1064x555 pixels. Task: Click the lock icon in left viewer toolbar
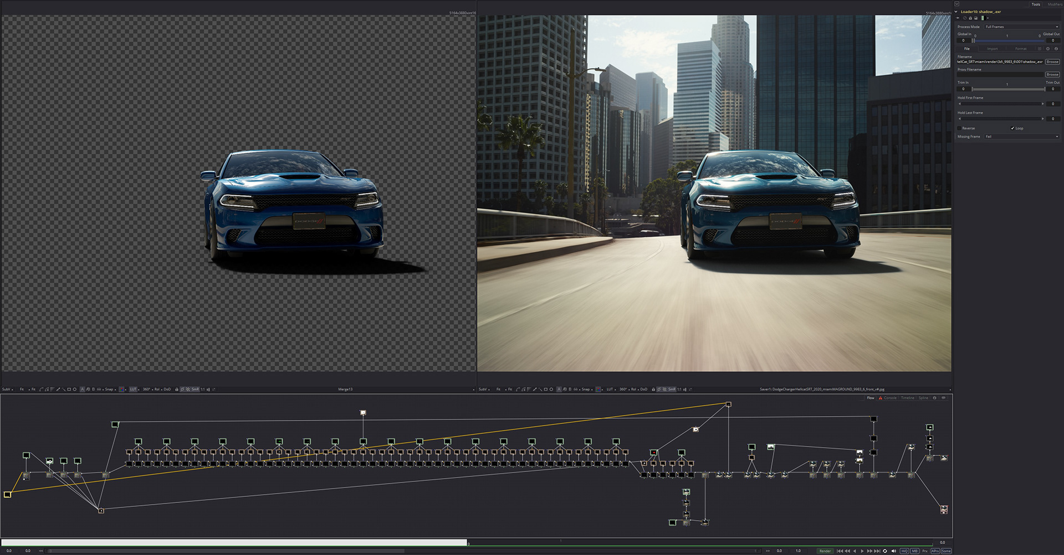[176, 389]
